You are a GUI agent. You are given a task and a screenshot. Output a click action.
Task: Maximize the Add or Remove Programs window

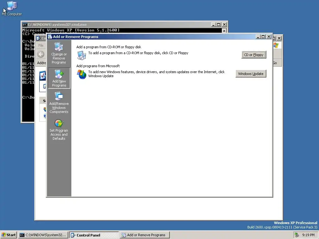[x=263, y=37]
